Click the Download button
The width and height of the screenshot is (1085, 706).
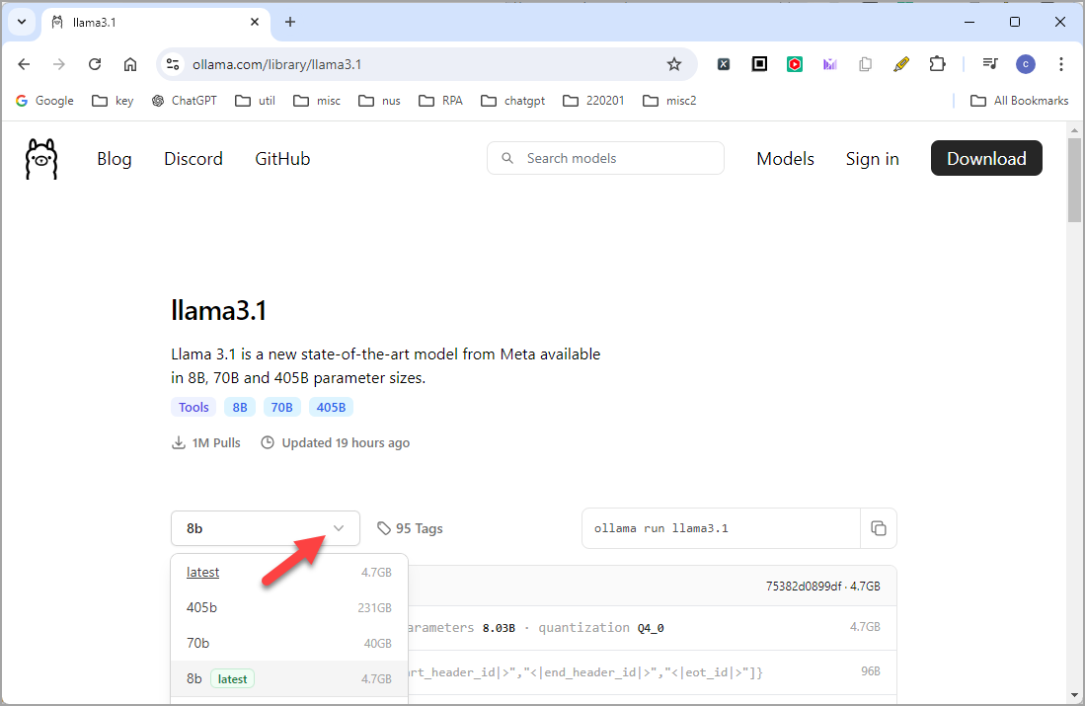(986, 159)
